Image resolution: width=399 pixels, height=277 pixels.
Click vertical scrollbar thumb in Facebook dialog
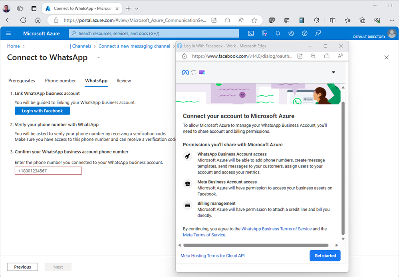coord(343,168)
